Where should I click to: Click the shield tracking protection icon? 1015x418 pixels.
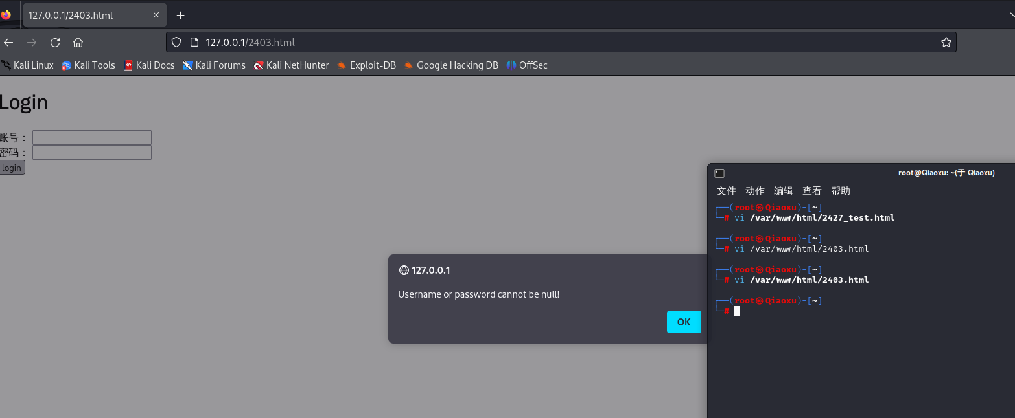[x=176, y=42]
